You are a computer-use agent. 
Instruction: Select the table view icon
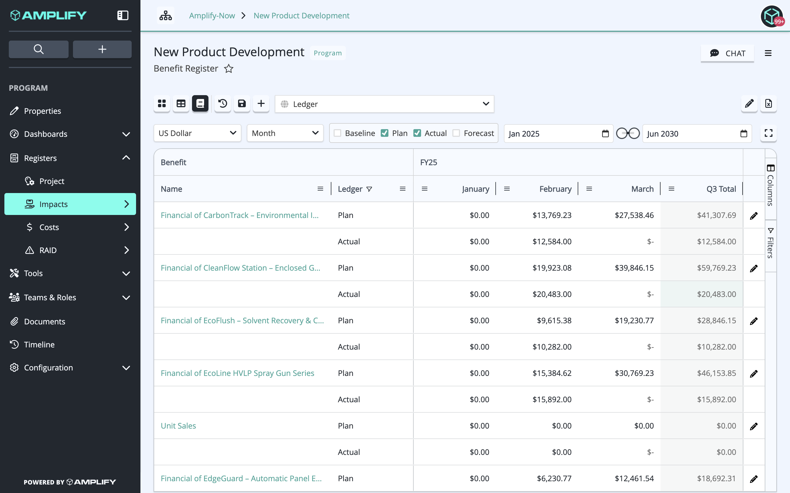181,104
